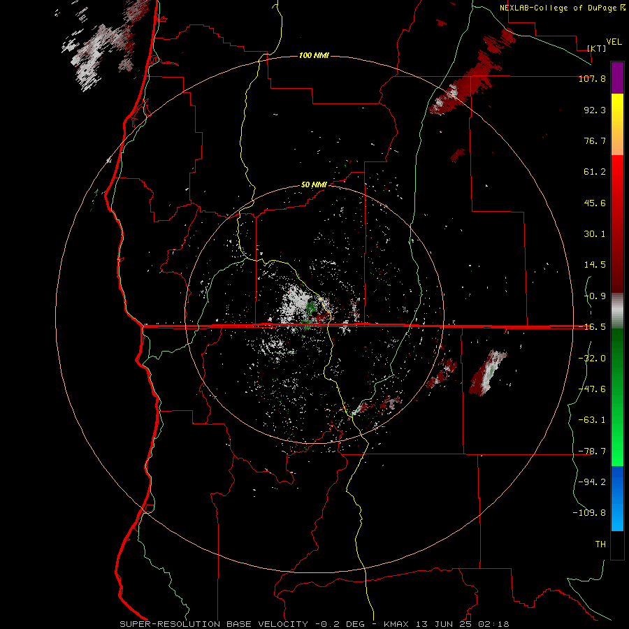Click the -32.0 velocity scale value

coord(592,359)
